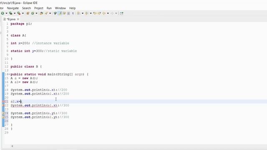The image size is (267, 150).
Task: Click the Previous Annotation icon
Action: tap(87, 13)
